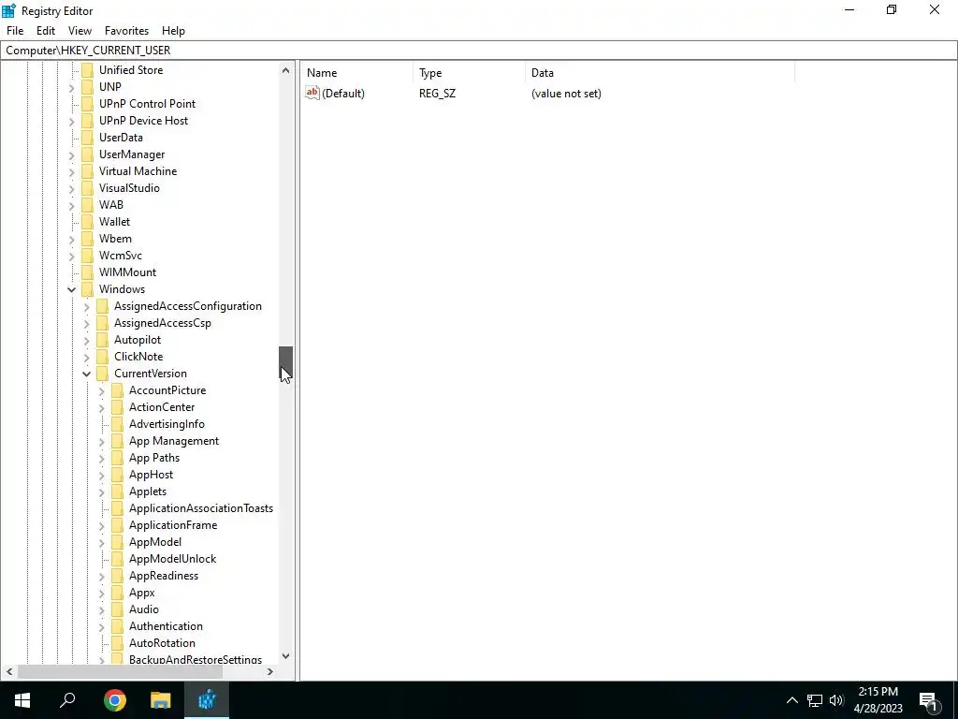The height and width of the screenshot is (719, 958).
Task: Open the Favorites menu
Action: click(x=126, y=31)
